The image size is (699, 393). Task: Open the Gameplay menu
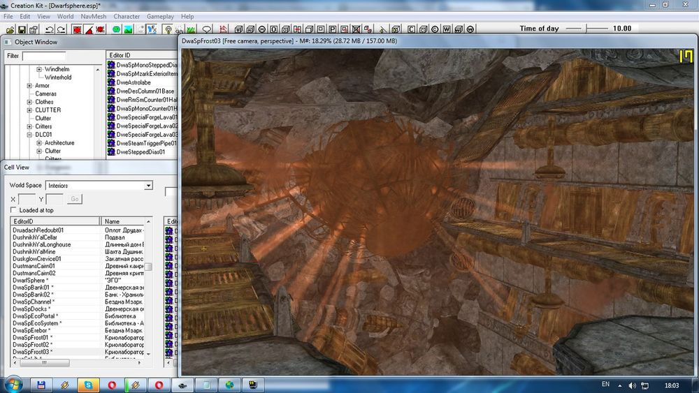pos(160,17)
